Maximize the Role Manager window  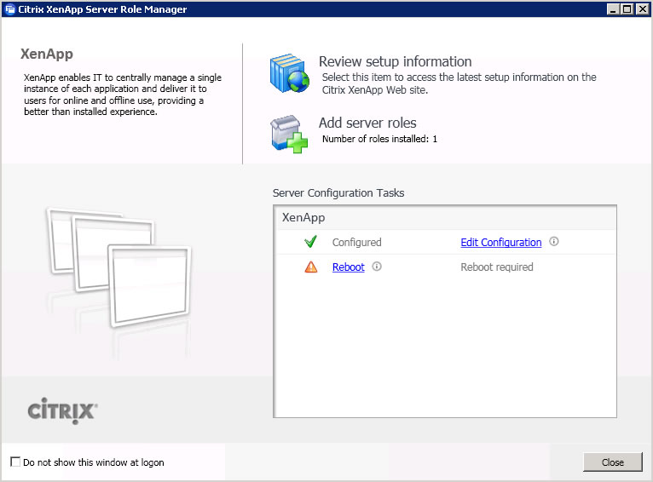(x=627, y=9)
